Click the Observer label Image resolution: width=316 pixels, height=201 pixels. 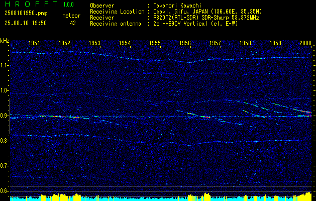(x=102, y=6)
